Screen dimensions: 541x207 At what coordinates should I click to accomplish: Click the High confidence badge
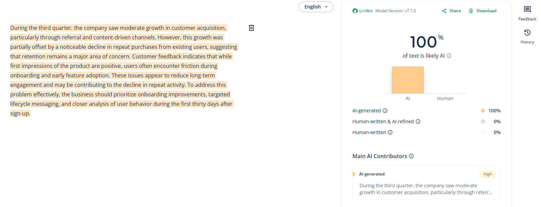click(487, 174)
